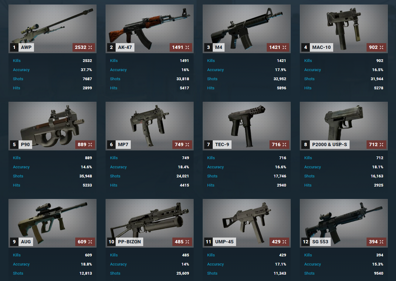Click the Accuracy label under AWP
The image size is (396, 281).
(x=21, y=70)
